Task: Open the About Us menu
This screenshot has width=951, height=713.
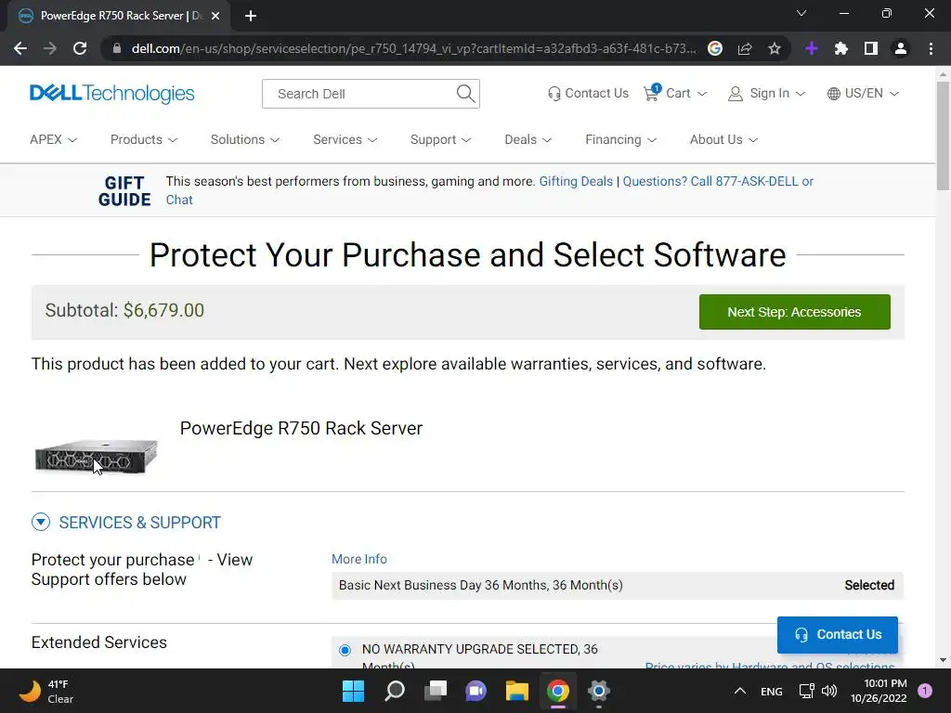Action: coord(723,139)
